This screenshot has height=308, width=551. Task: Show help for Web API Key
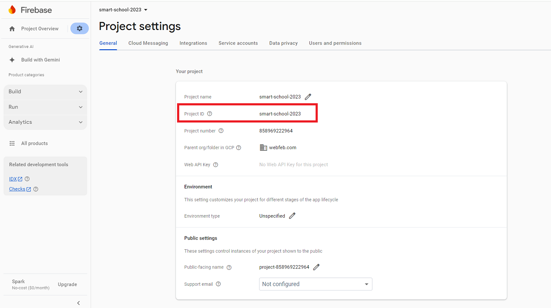click(216, 164)
